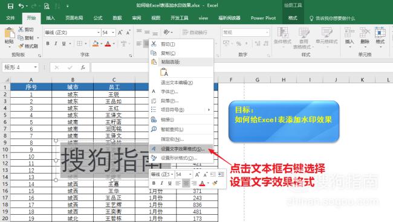The height and width of the screenshot is (222, 393).
Task: Click the Save icon in title bar
Action: (x=10, y=6)
